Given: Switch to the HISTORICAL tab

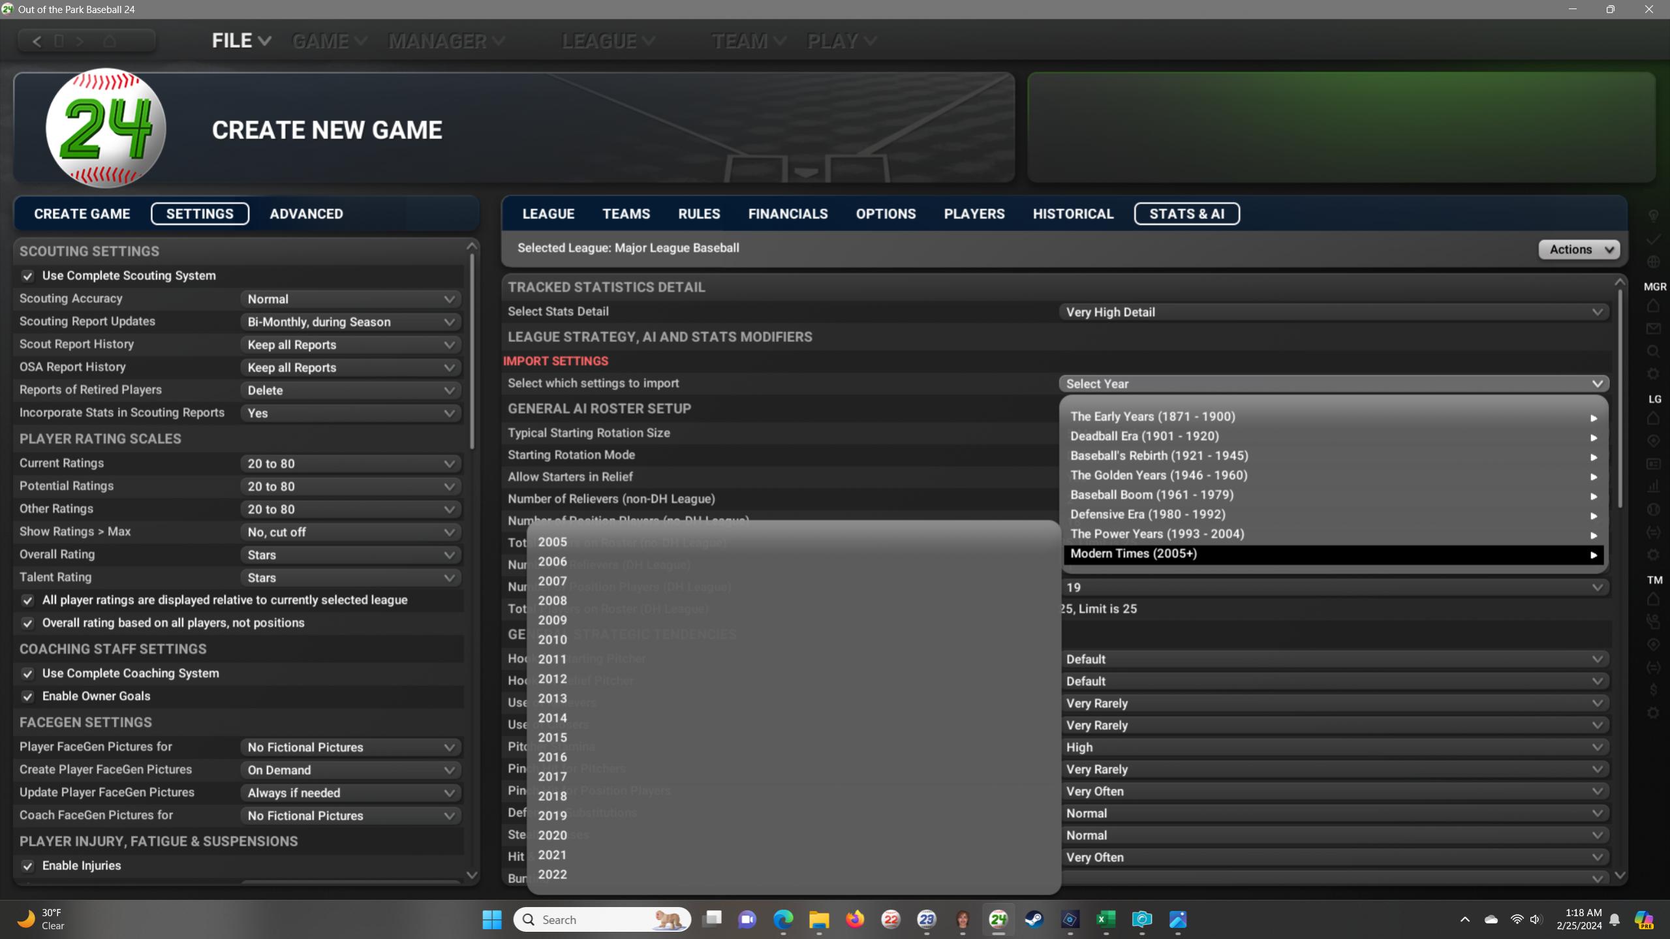Looking at the screenshot, I should pos(1073,214).
